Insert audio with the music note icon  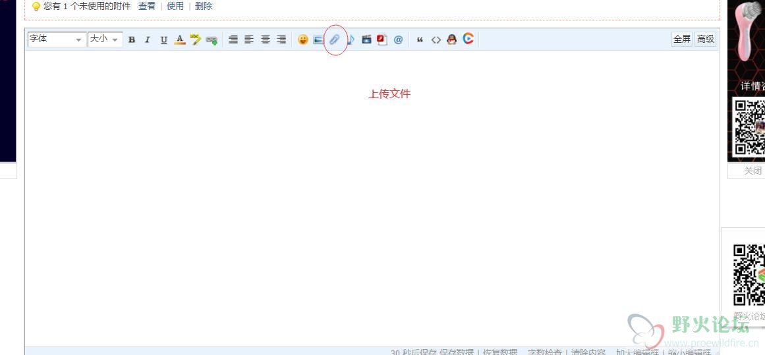pos(351,40)
